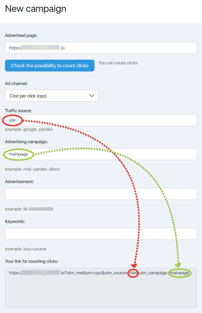The height and width of the screenshot is (313, 202).
Task: Click the generated link text area
Action: point(101,288)
